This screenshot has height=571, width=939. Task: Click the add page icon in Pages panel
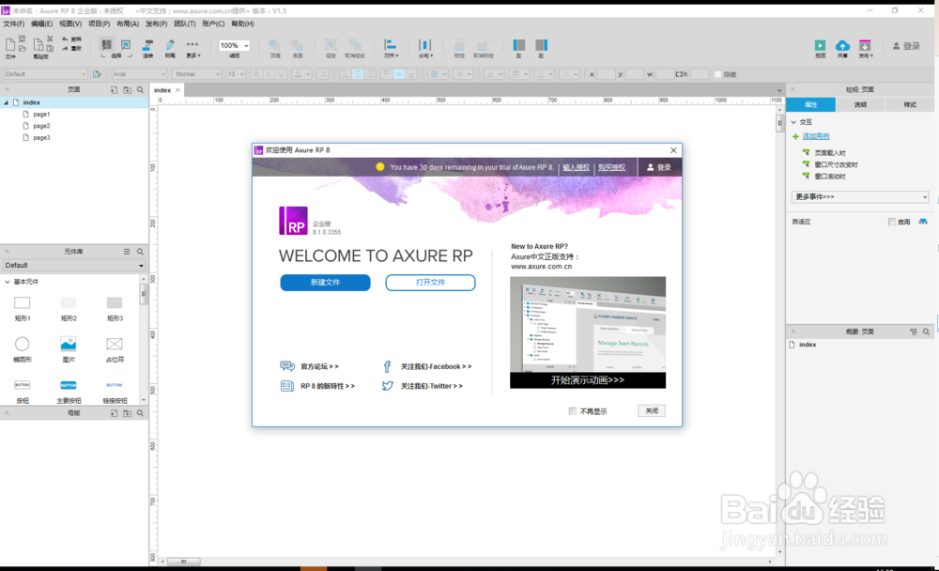(x=114, y=90)
